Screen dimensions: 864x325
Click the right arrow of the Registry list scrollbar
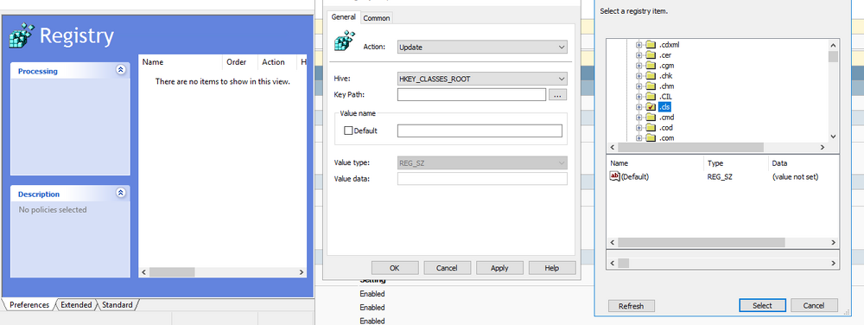[x=302, y=272]
